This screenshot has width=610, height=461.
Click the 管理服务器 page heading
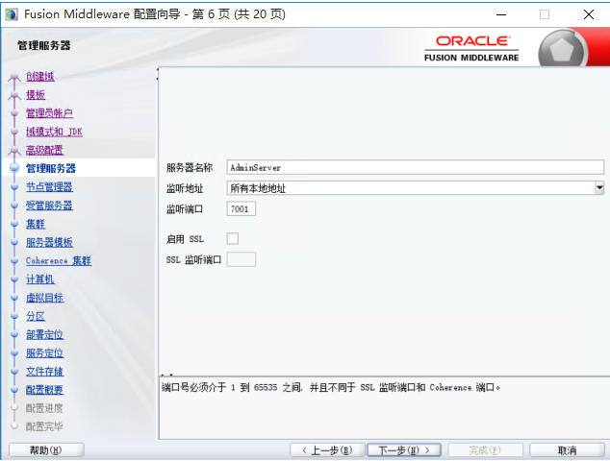[x=44, y=45]
